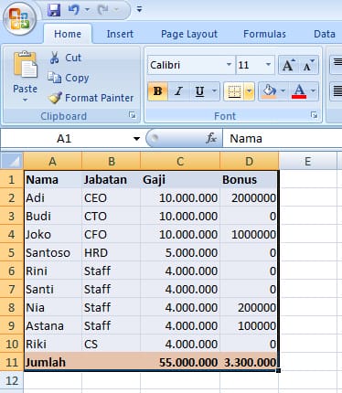Viewport: 342px width, 393px height.
Task: Open the Office Button menu
Action: tap(19, 19)
